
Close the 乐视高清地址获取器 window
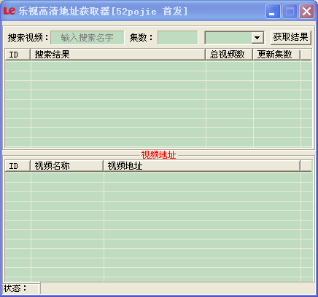coord(306,11)
